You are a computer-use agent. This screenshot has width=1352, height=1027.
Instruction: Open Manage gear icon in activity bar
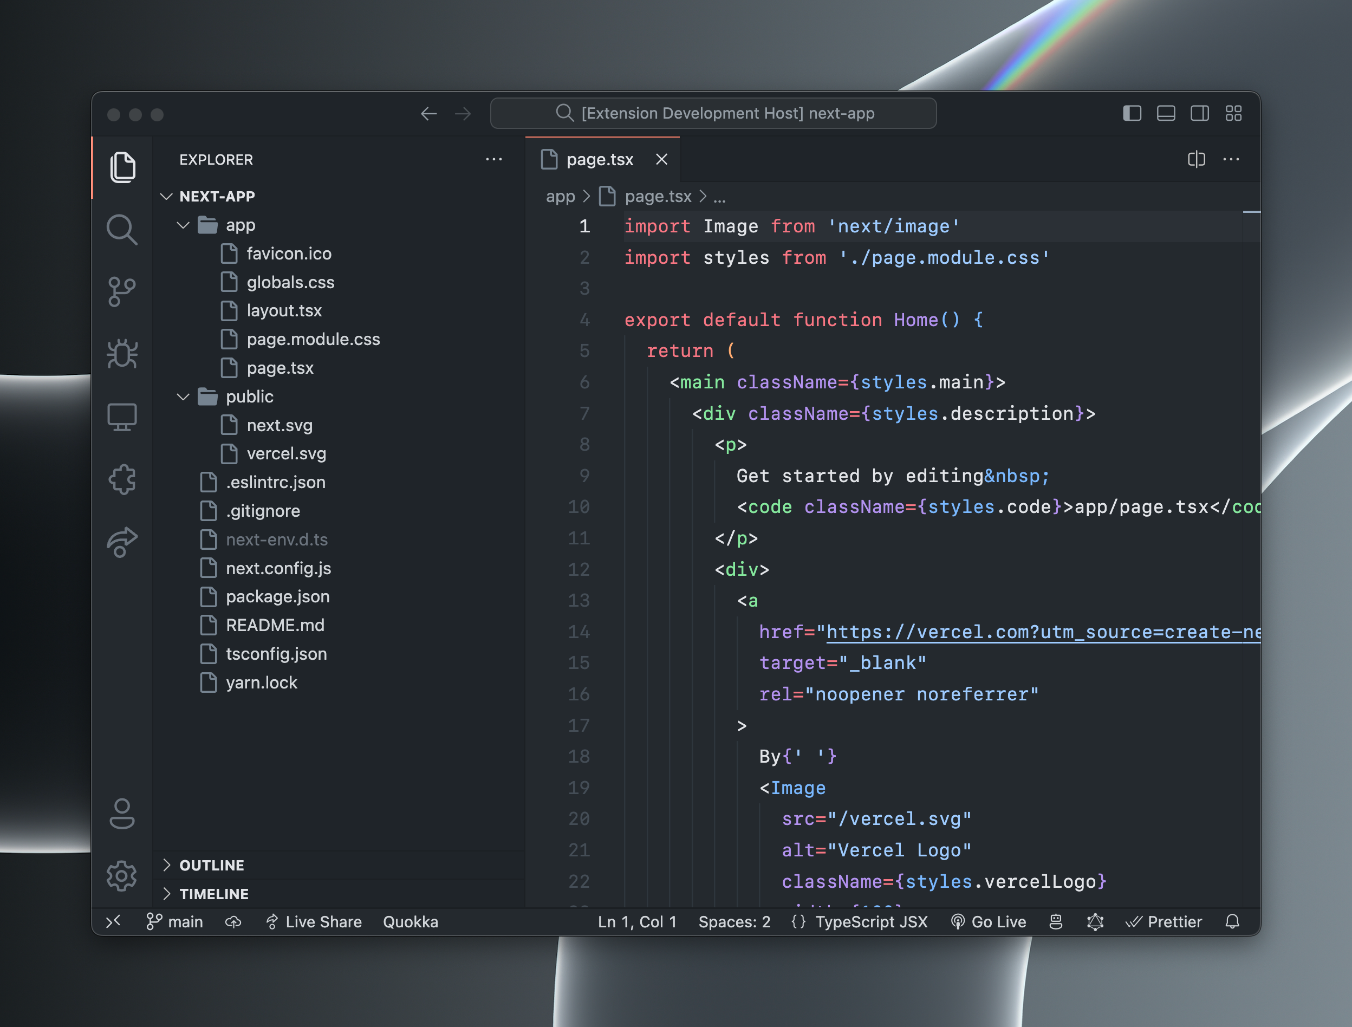122,876
